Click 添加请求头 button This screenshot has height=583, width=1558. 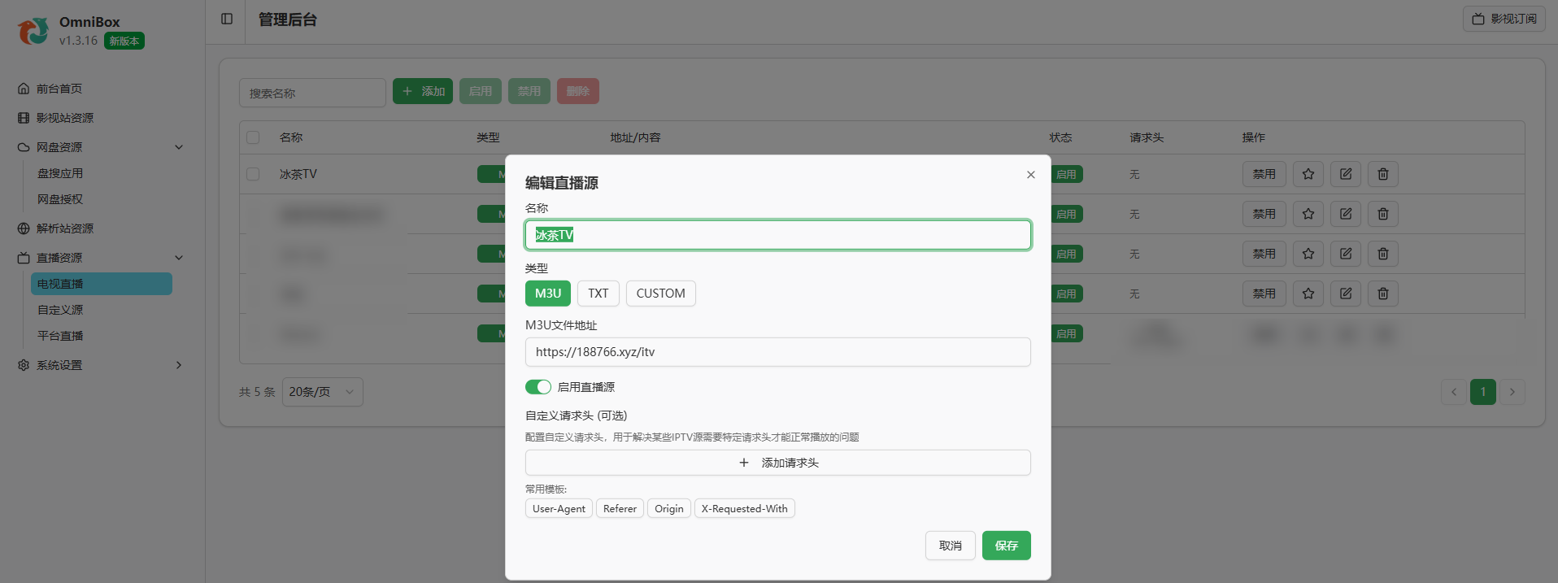[x=778, y=463]
